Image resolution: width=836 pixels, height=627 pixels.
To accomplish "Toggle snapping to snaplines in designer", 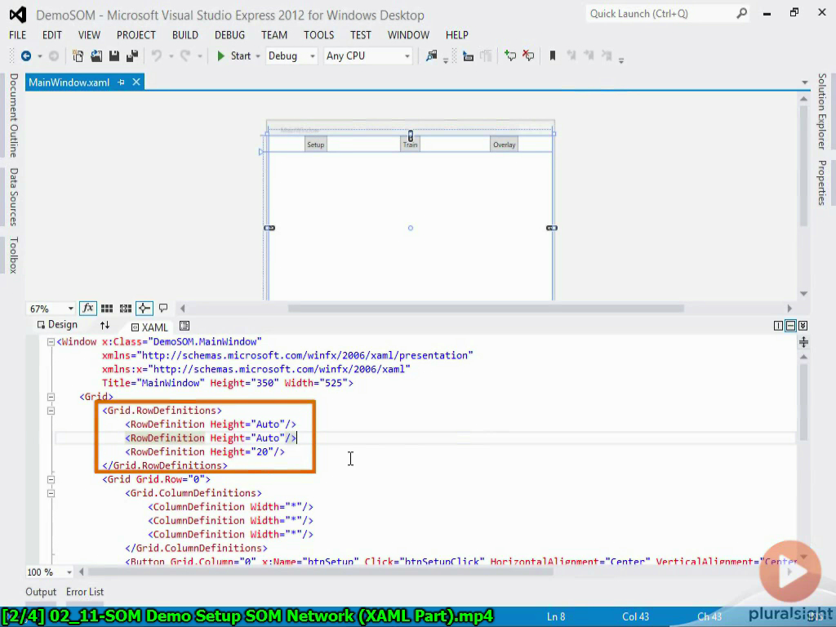I will pyautogui.click(x=145, y=308).
